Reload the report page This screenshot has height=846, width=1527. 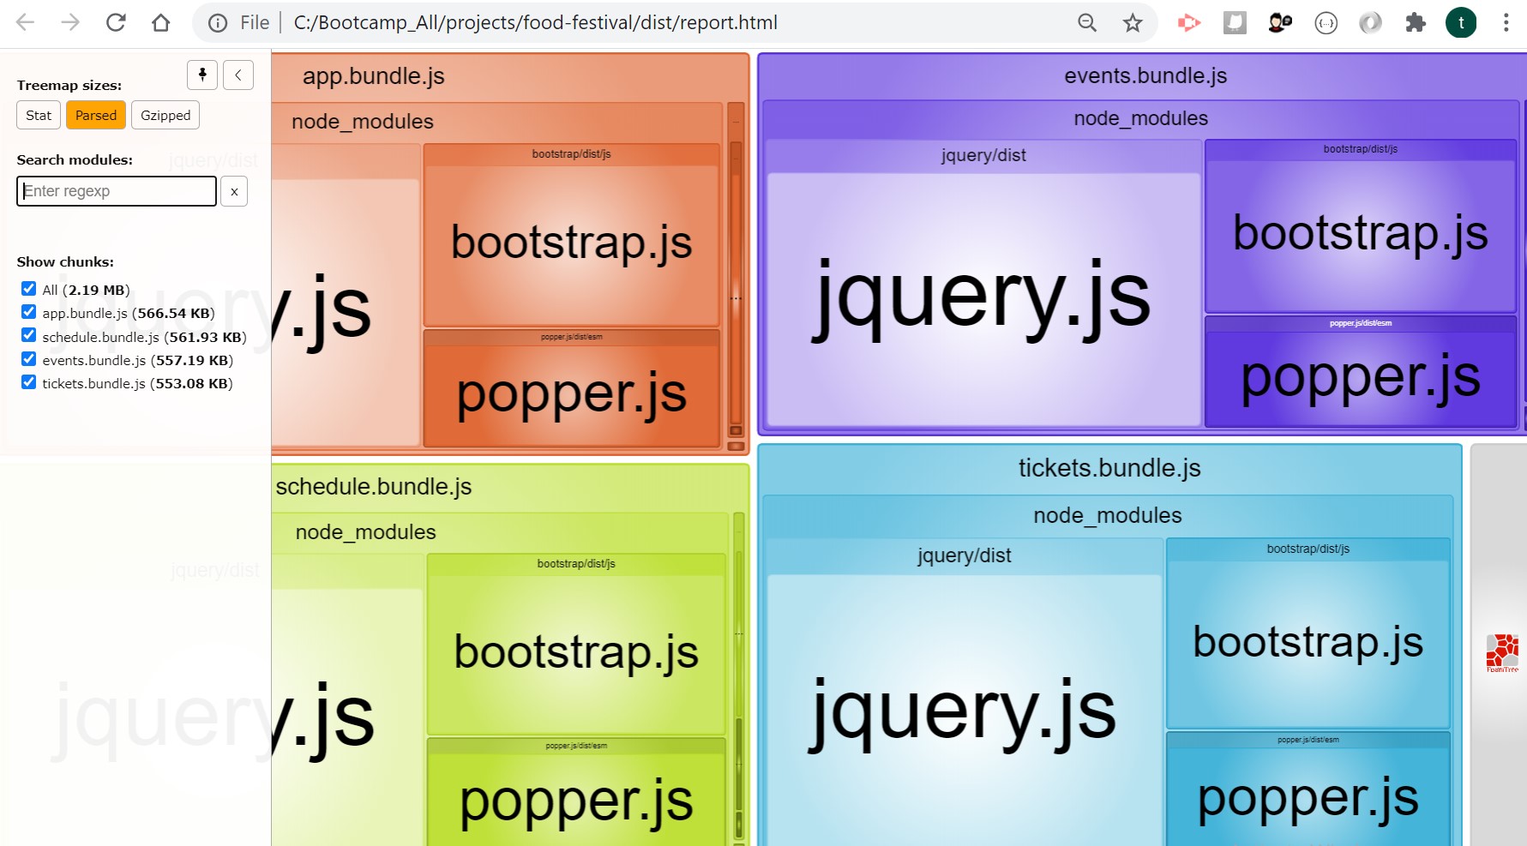tap(116, 23)
